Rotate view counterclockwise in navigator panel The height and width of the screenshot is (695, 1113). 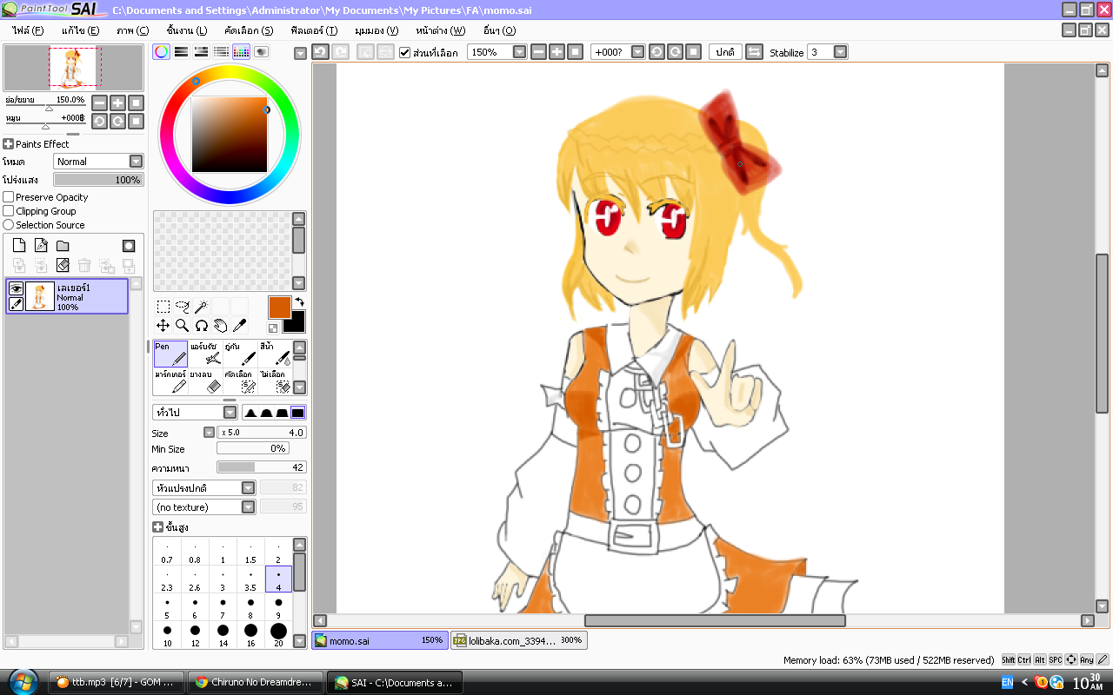click(99, 121)
